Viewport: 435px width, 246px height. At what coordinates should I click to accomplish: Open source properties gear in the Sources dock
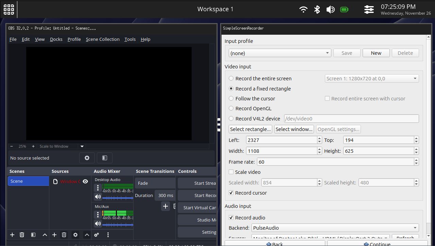75,235
